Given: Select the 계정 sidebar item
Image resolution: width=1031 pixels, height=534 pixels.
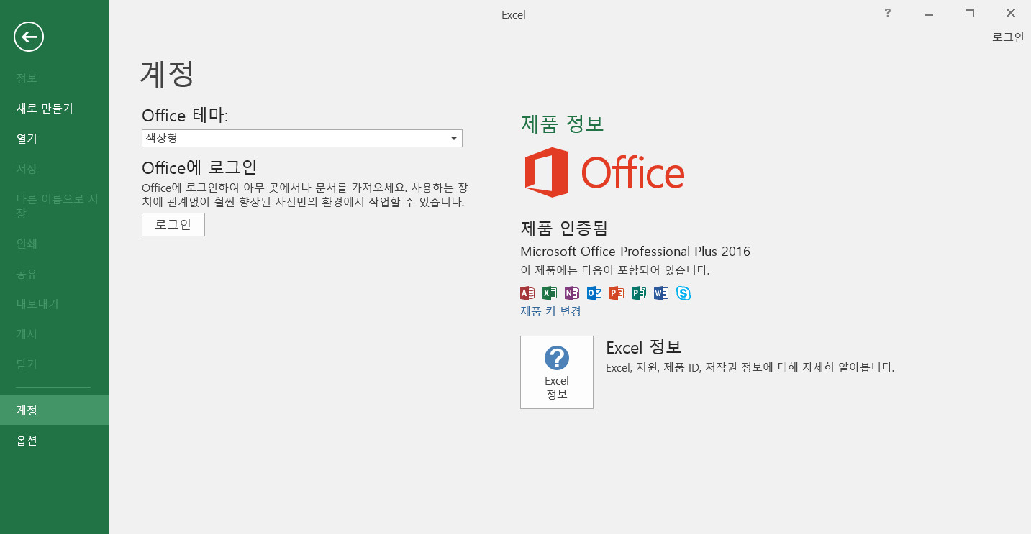Looking at the screenshot, I should 55,410.
